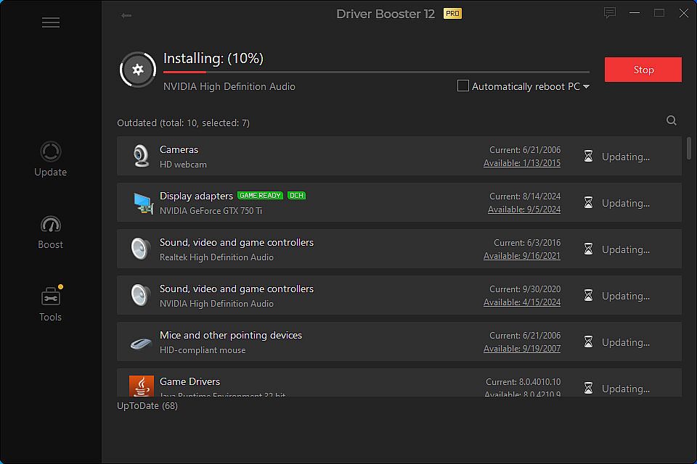Click the HID-compliant mouse icon

tap(141, 342)
